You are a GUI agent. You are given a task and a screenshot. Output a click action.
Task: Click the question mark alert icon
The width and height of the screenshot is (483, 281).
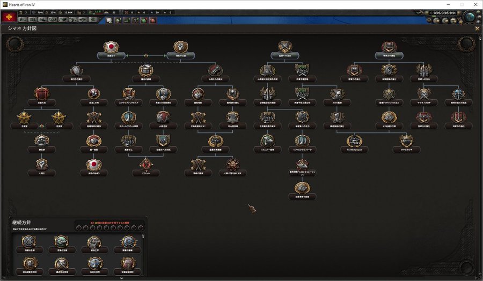(x=135, y=20)
